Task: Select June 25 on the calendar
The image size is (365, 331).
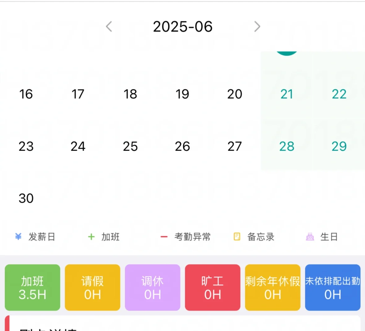Action: (x=130, y=146)
